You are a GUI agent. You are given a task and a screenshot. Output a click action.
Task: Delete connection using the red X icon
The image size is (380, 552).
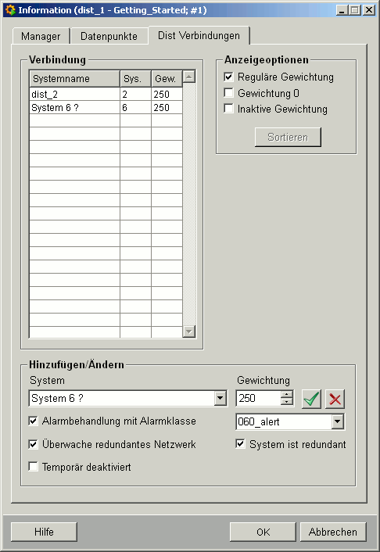(335, 399)
